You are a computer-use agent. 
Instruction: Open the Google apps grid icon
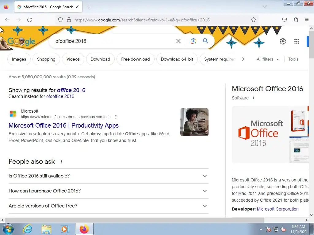tap(297, 41)
